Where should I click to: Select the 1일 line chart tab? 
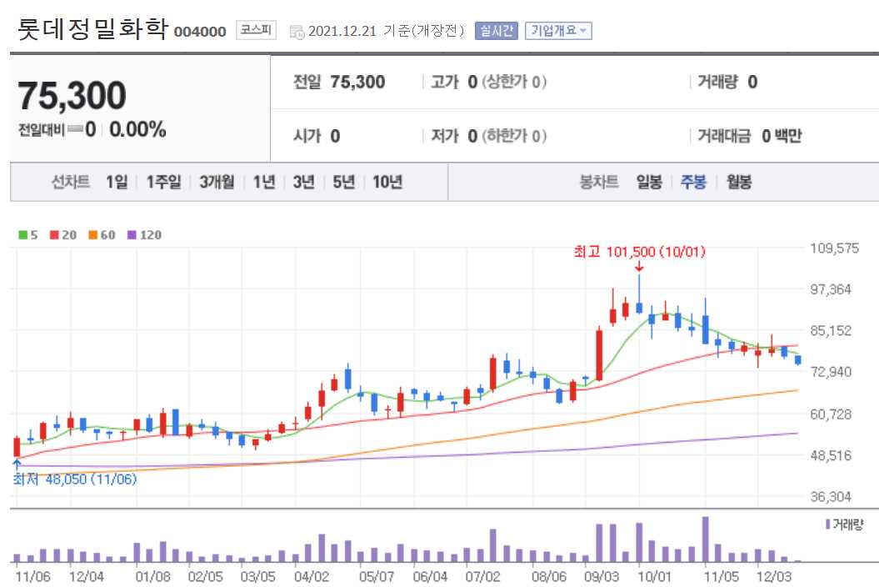tap(117, 182)
